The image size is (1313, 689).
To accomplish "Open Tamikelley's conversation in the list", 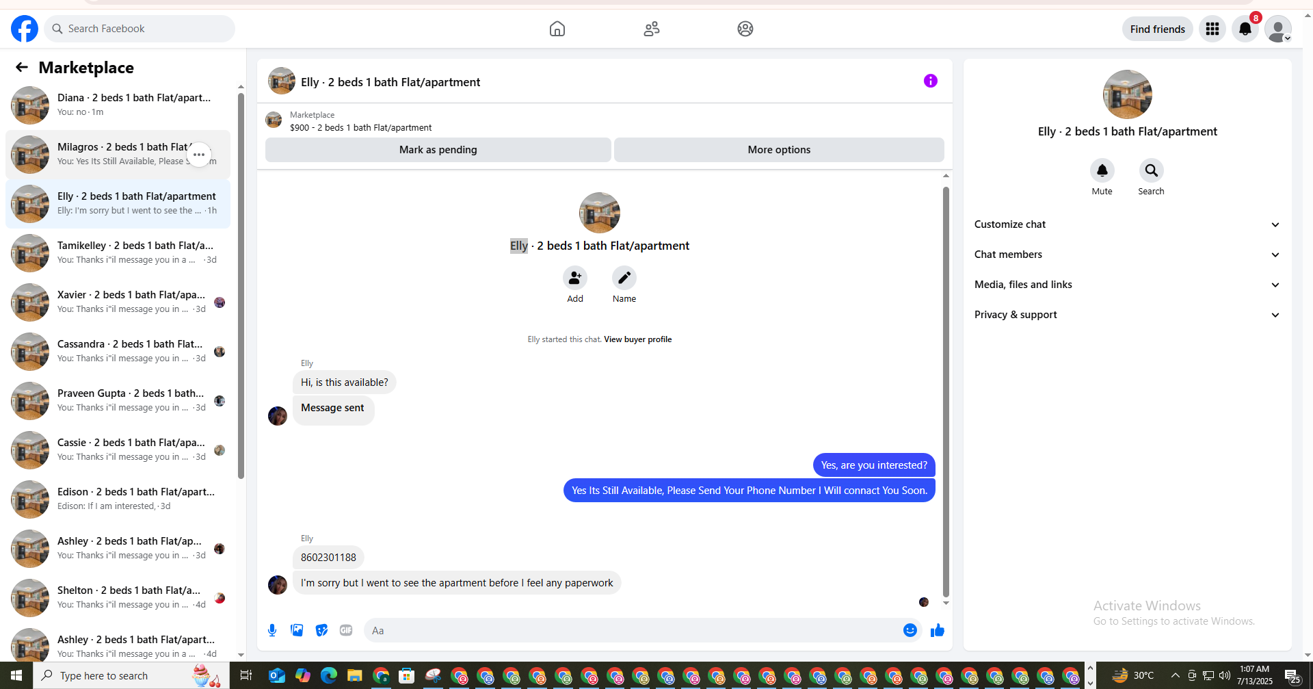I will coord(118,253).
